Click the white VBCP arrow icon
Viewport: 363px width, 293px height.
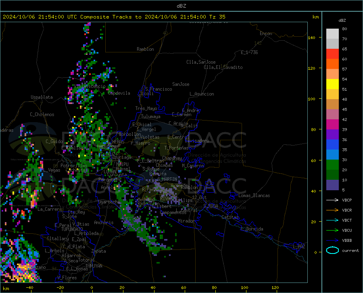tap(332, 200)
